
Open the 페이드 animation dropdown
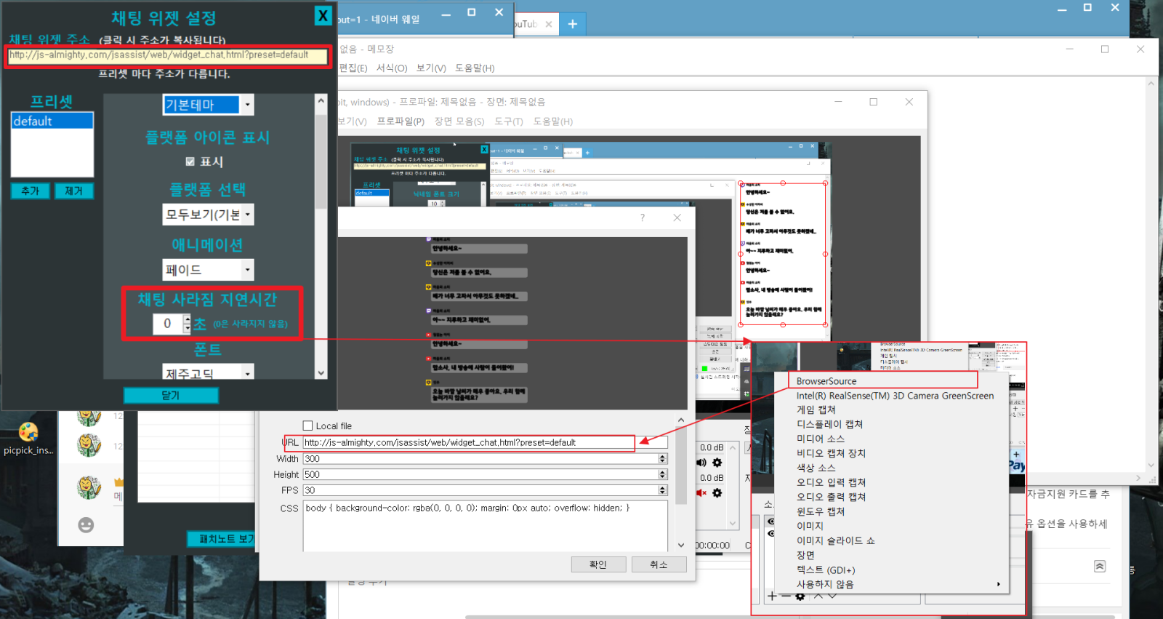[209, 270]
